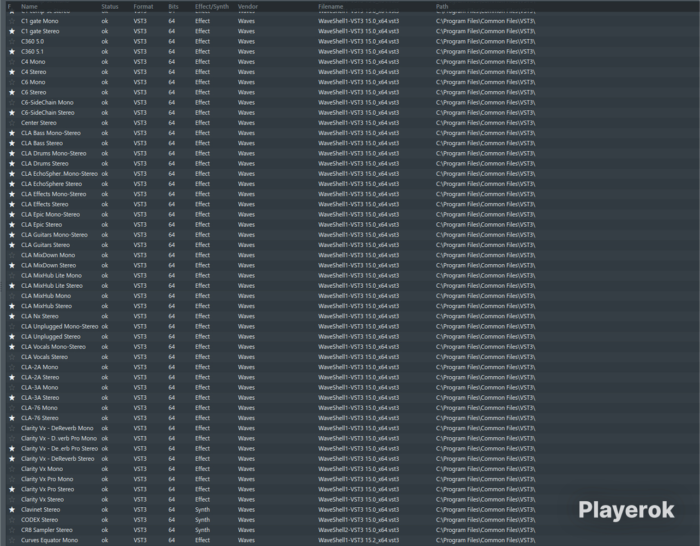Toggle favorite star for Clarity Vx Pro Stereo

tap(12, 490)
